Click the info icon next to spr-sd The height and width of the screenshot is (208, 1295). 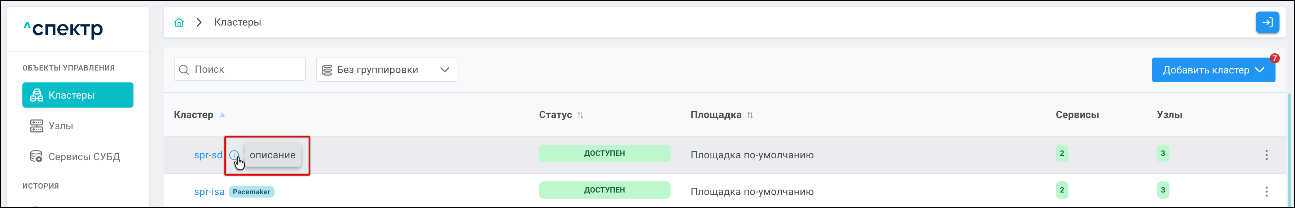pos(234,155)
